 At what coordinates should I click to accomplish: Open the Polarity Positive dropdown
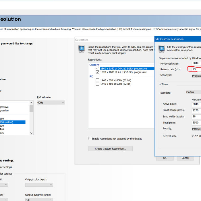[x=196, y=129]
